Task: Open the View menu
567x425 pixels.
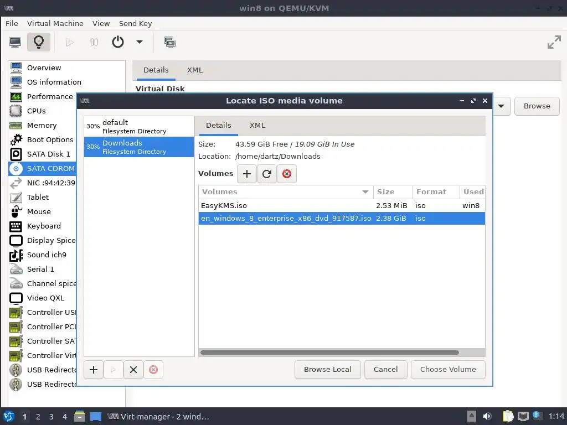Action: (101, 23)
